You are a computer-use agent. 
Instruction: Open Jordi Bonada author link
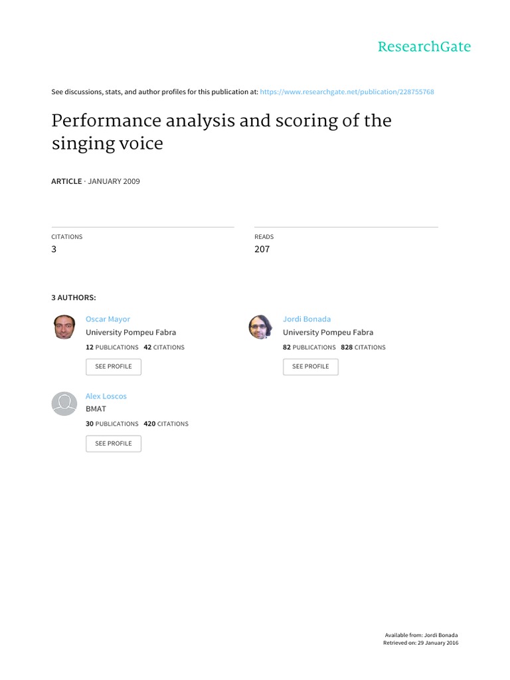tap(306, 319)
